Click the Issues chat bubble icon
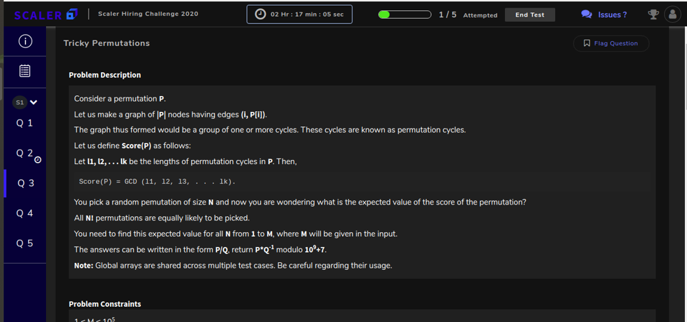 [586, 14]
